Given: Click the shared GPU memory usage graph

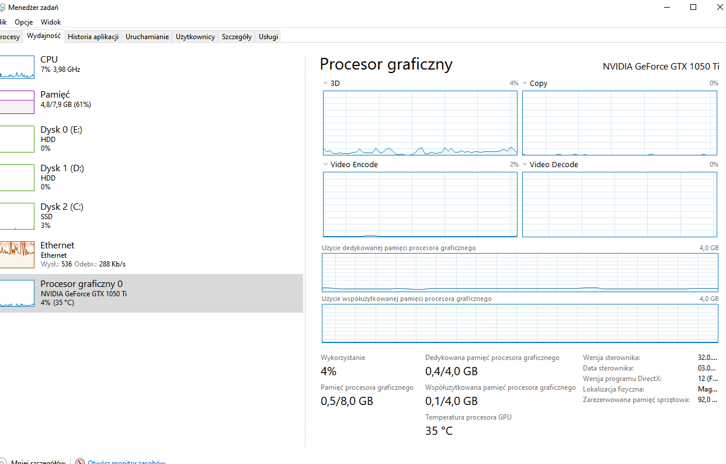Looking at the screenshot, I should click(x=520, y=323).
